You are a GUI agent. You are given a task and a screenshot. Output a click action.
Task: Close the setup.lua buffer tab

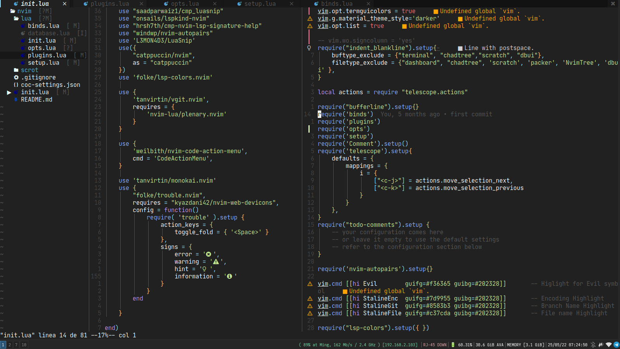tap(292, 3)
